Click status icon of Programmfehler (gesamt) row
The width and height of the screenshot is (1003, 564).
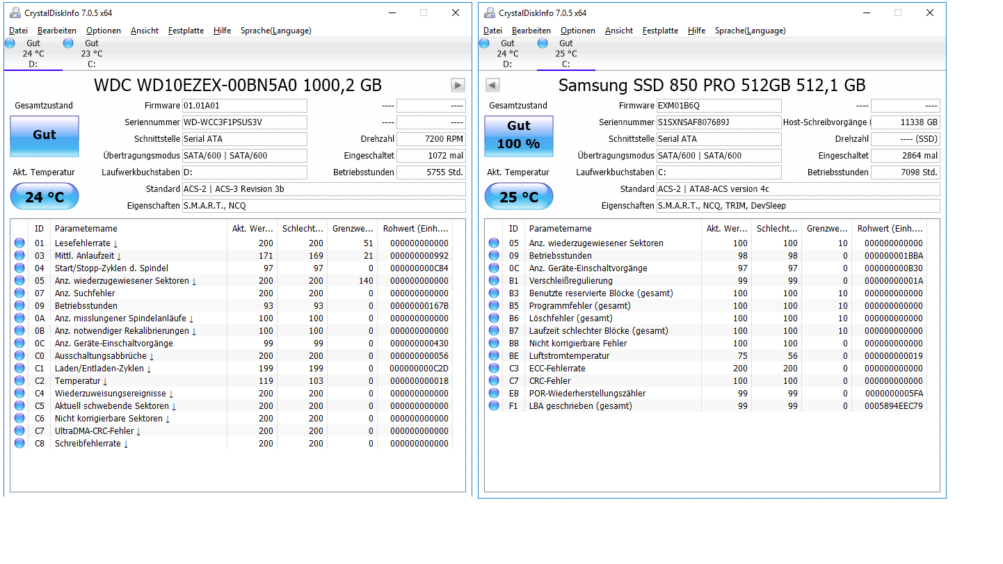tap(494, 306)
